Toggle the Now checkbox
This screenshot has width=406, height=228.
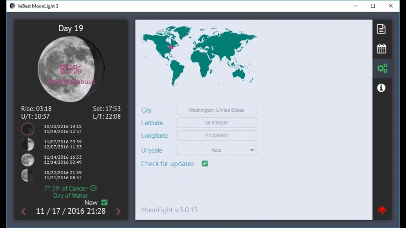105,202
